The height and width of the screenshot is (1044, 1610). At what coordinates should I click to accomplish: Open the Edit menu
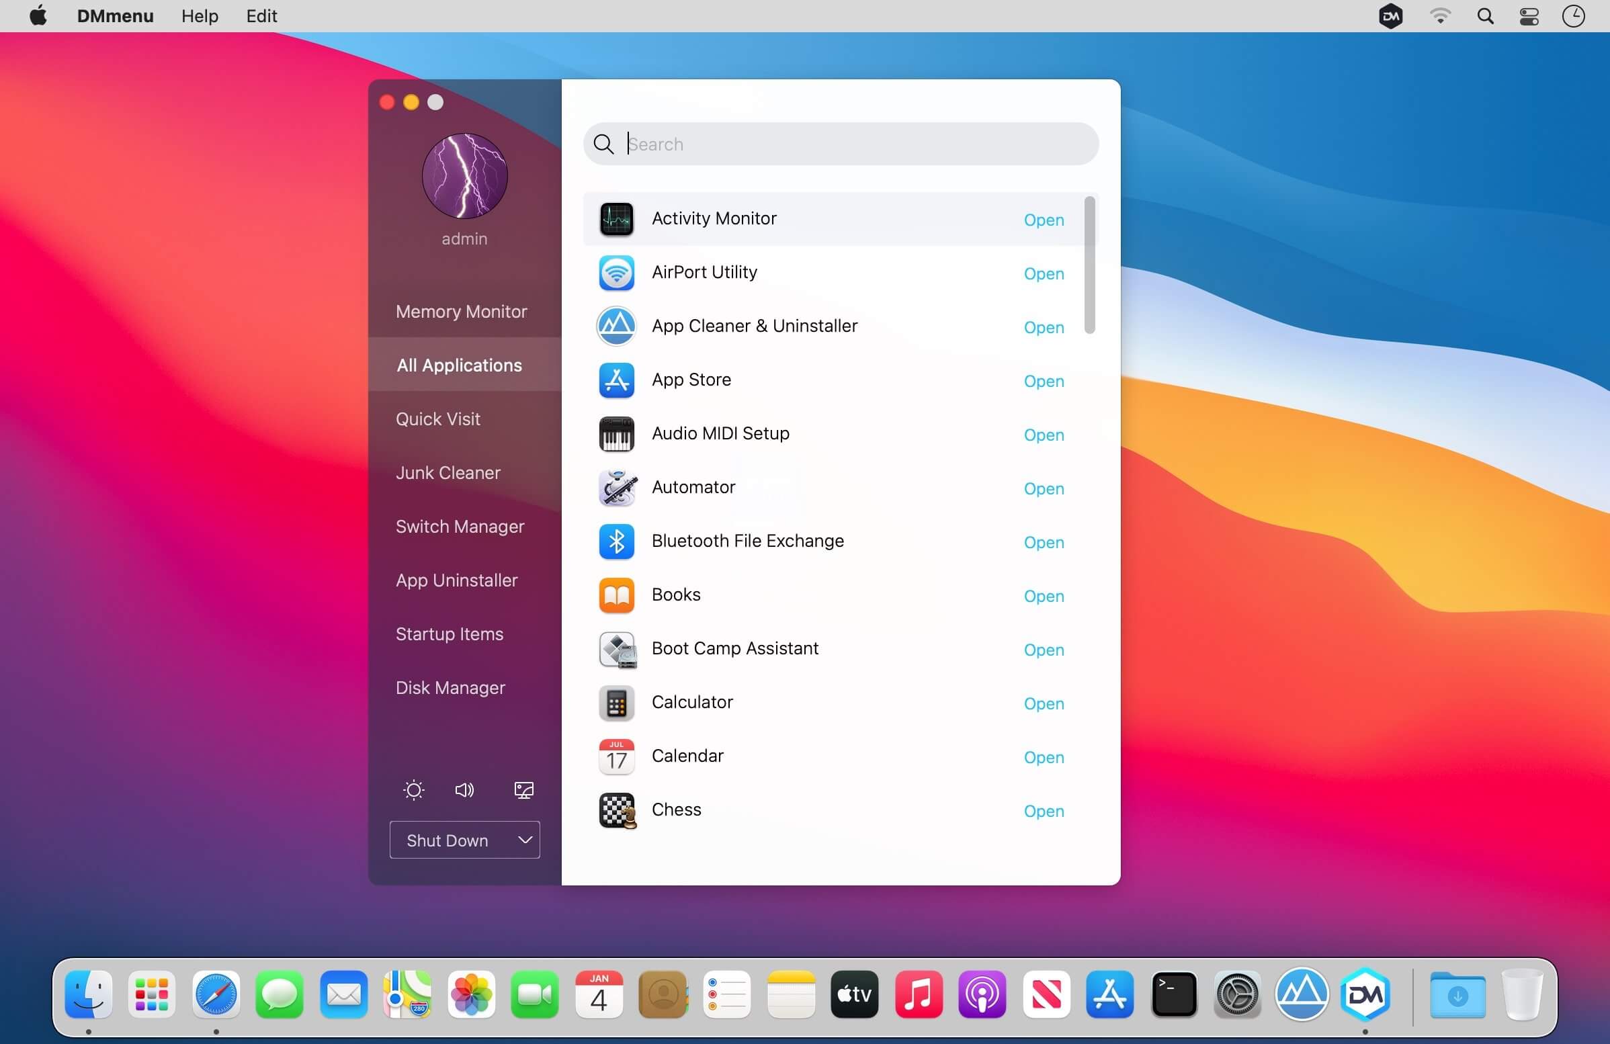261,15
